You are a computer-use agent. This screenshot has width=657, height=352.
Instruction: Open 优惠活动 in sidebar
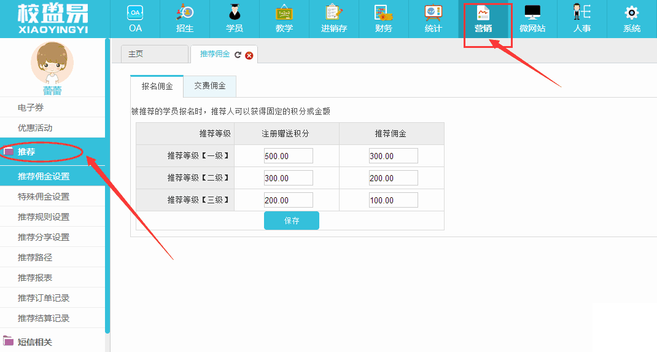(52, 128)
